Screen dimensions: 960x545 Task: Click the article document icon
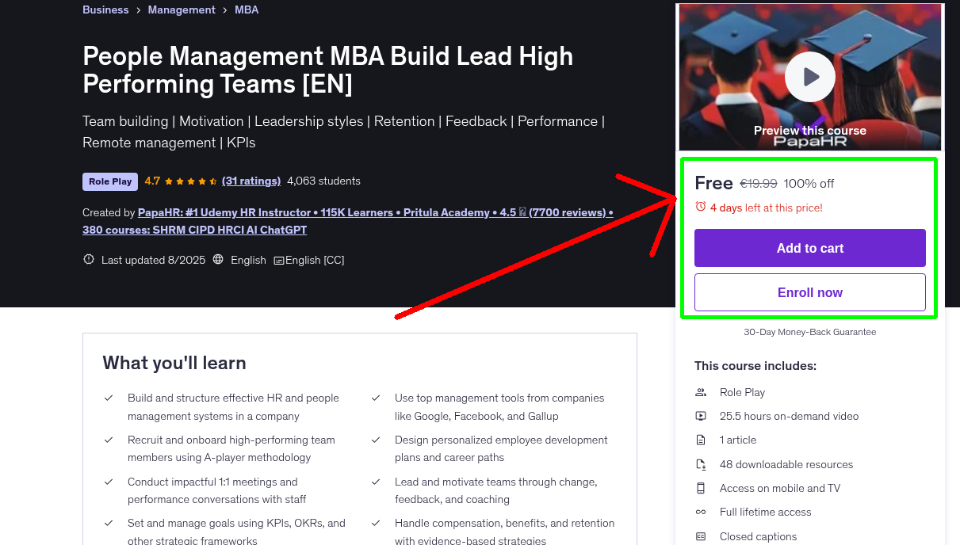click(x=701, y=440)
